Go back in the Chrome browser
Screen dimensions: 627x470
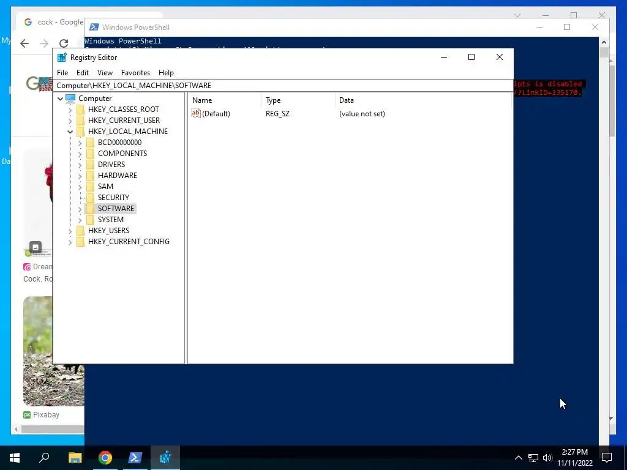(x=24, y=43)
